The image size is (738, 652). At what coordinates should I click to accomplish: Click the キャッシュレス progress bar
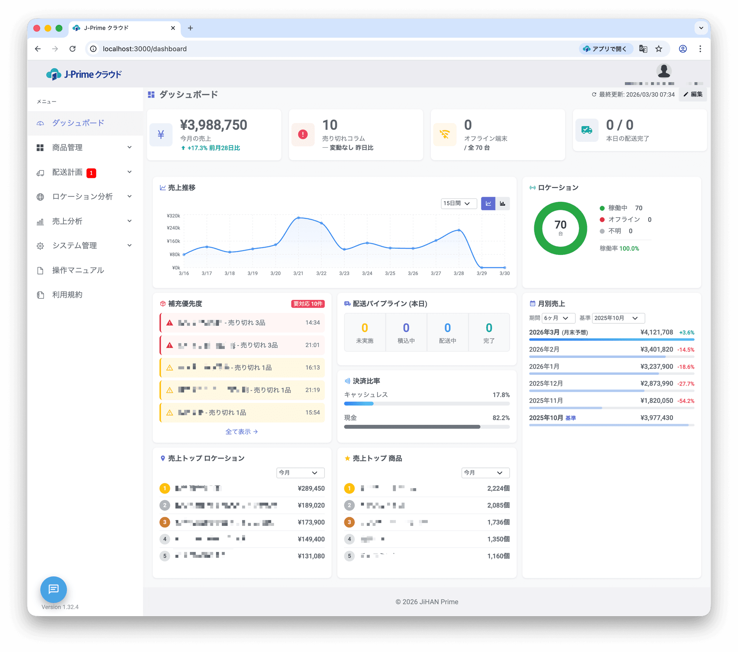click(427, 404)
